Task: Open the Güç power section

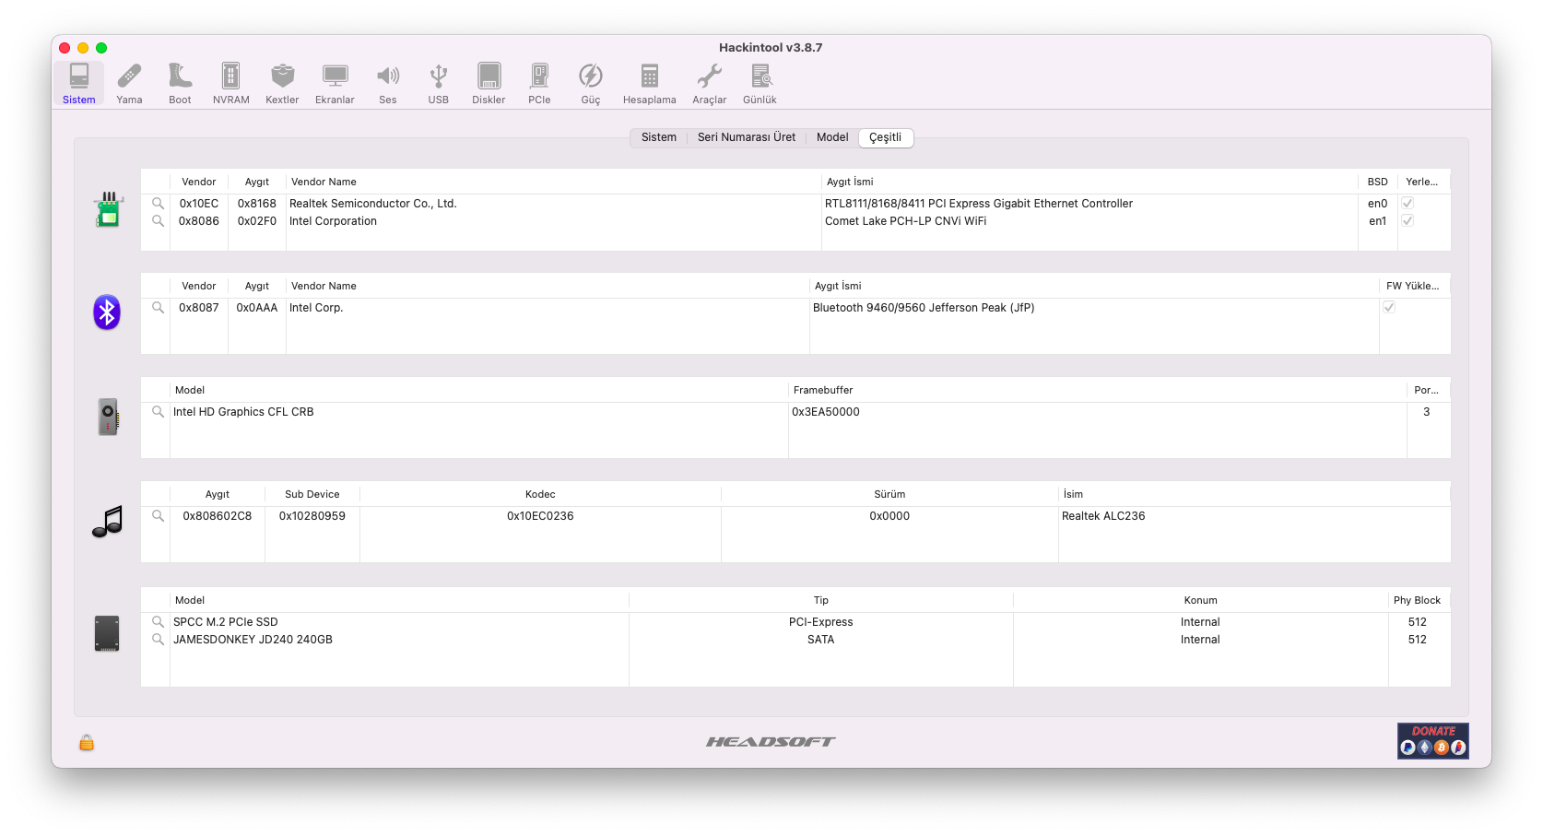Action: tap(590, 83)
